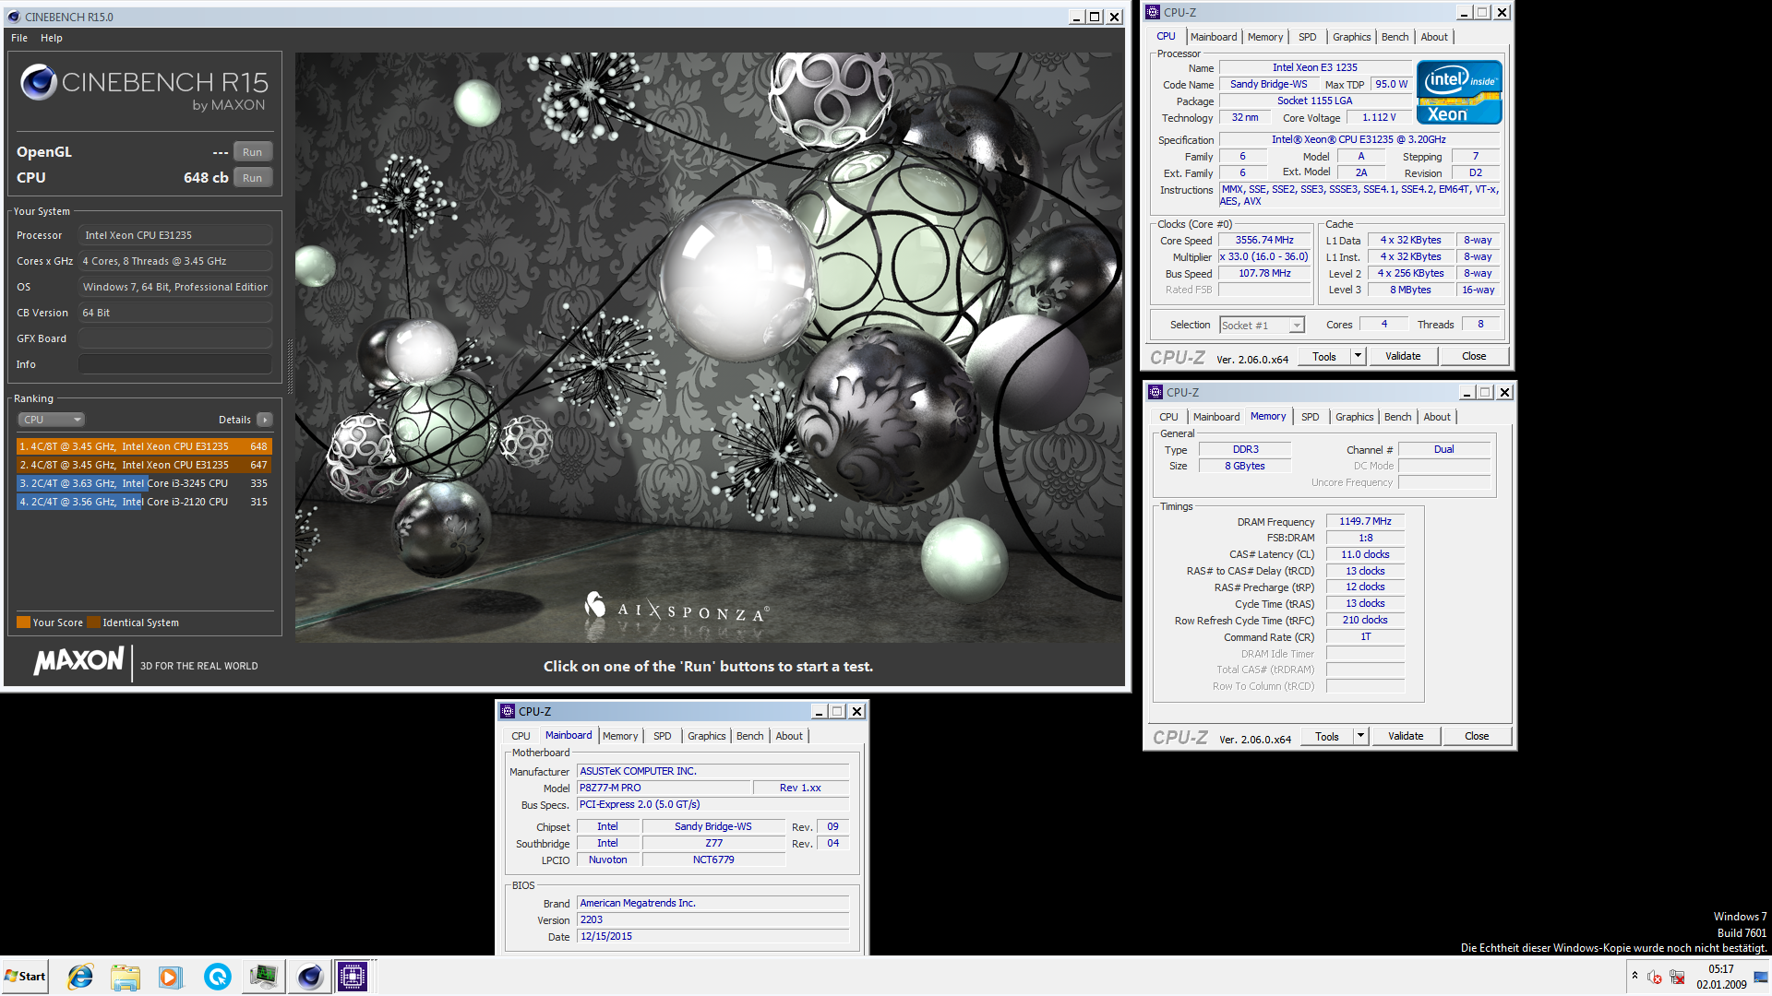Switch to CPU-Z via its purple taskbar icon
The width and height of the screenshot is (1772, 996).
[353, 976]
